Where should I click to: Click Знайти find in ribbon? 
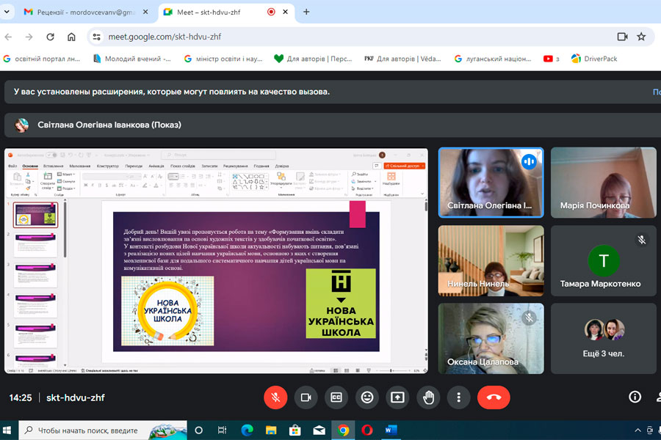click(360, 175)
